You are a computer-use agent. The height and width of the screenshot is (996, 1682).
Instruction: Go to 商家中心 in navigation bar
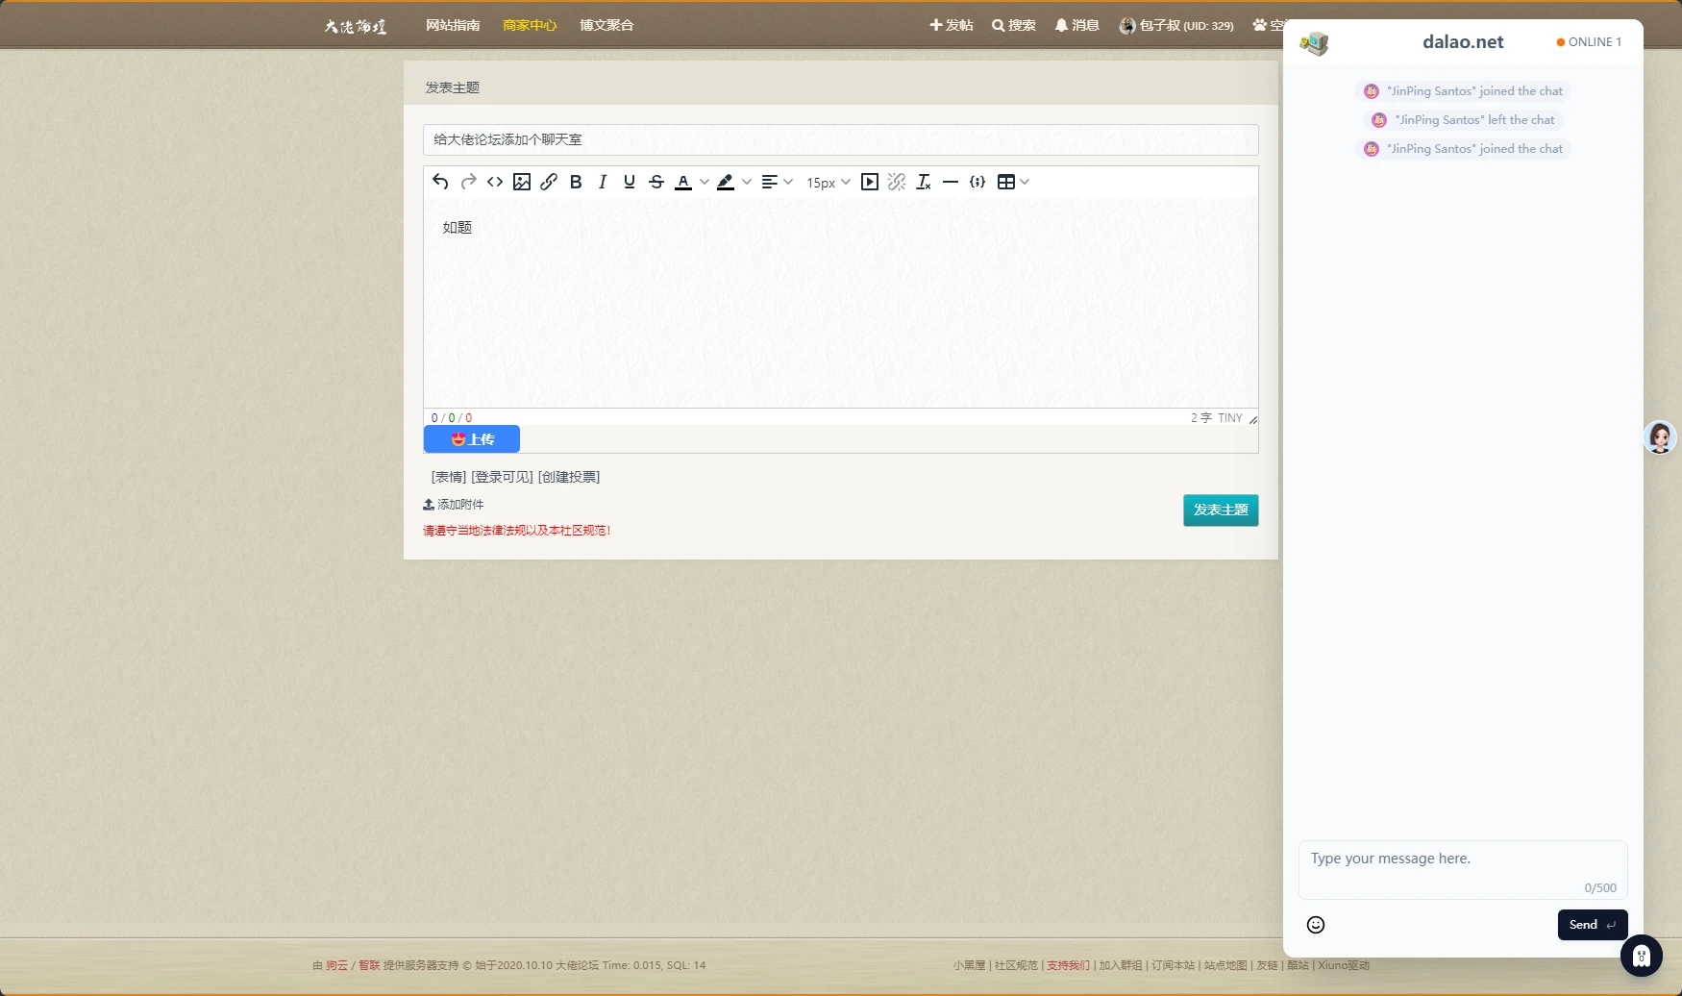(530, 25)
